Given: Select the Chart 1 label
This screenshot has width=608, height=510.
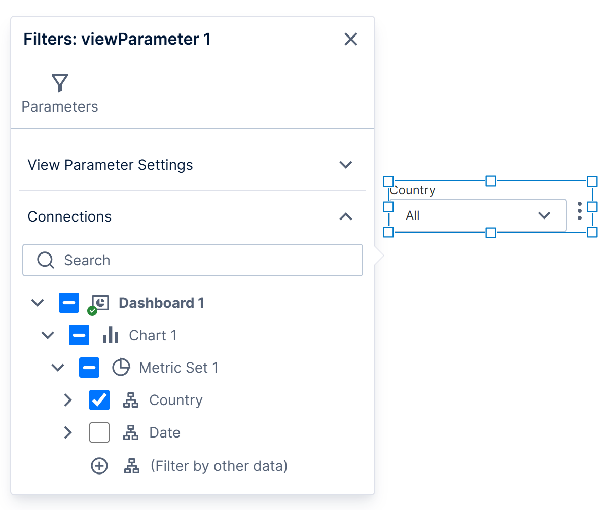Looking at the screenshot, I should click(x=153, y=335).
